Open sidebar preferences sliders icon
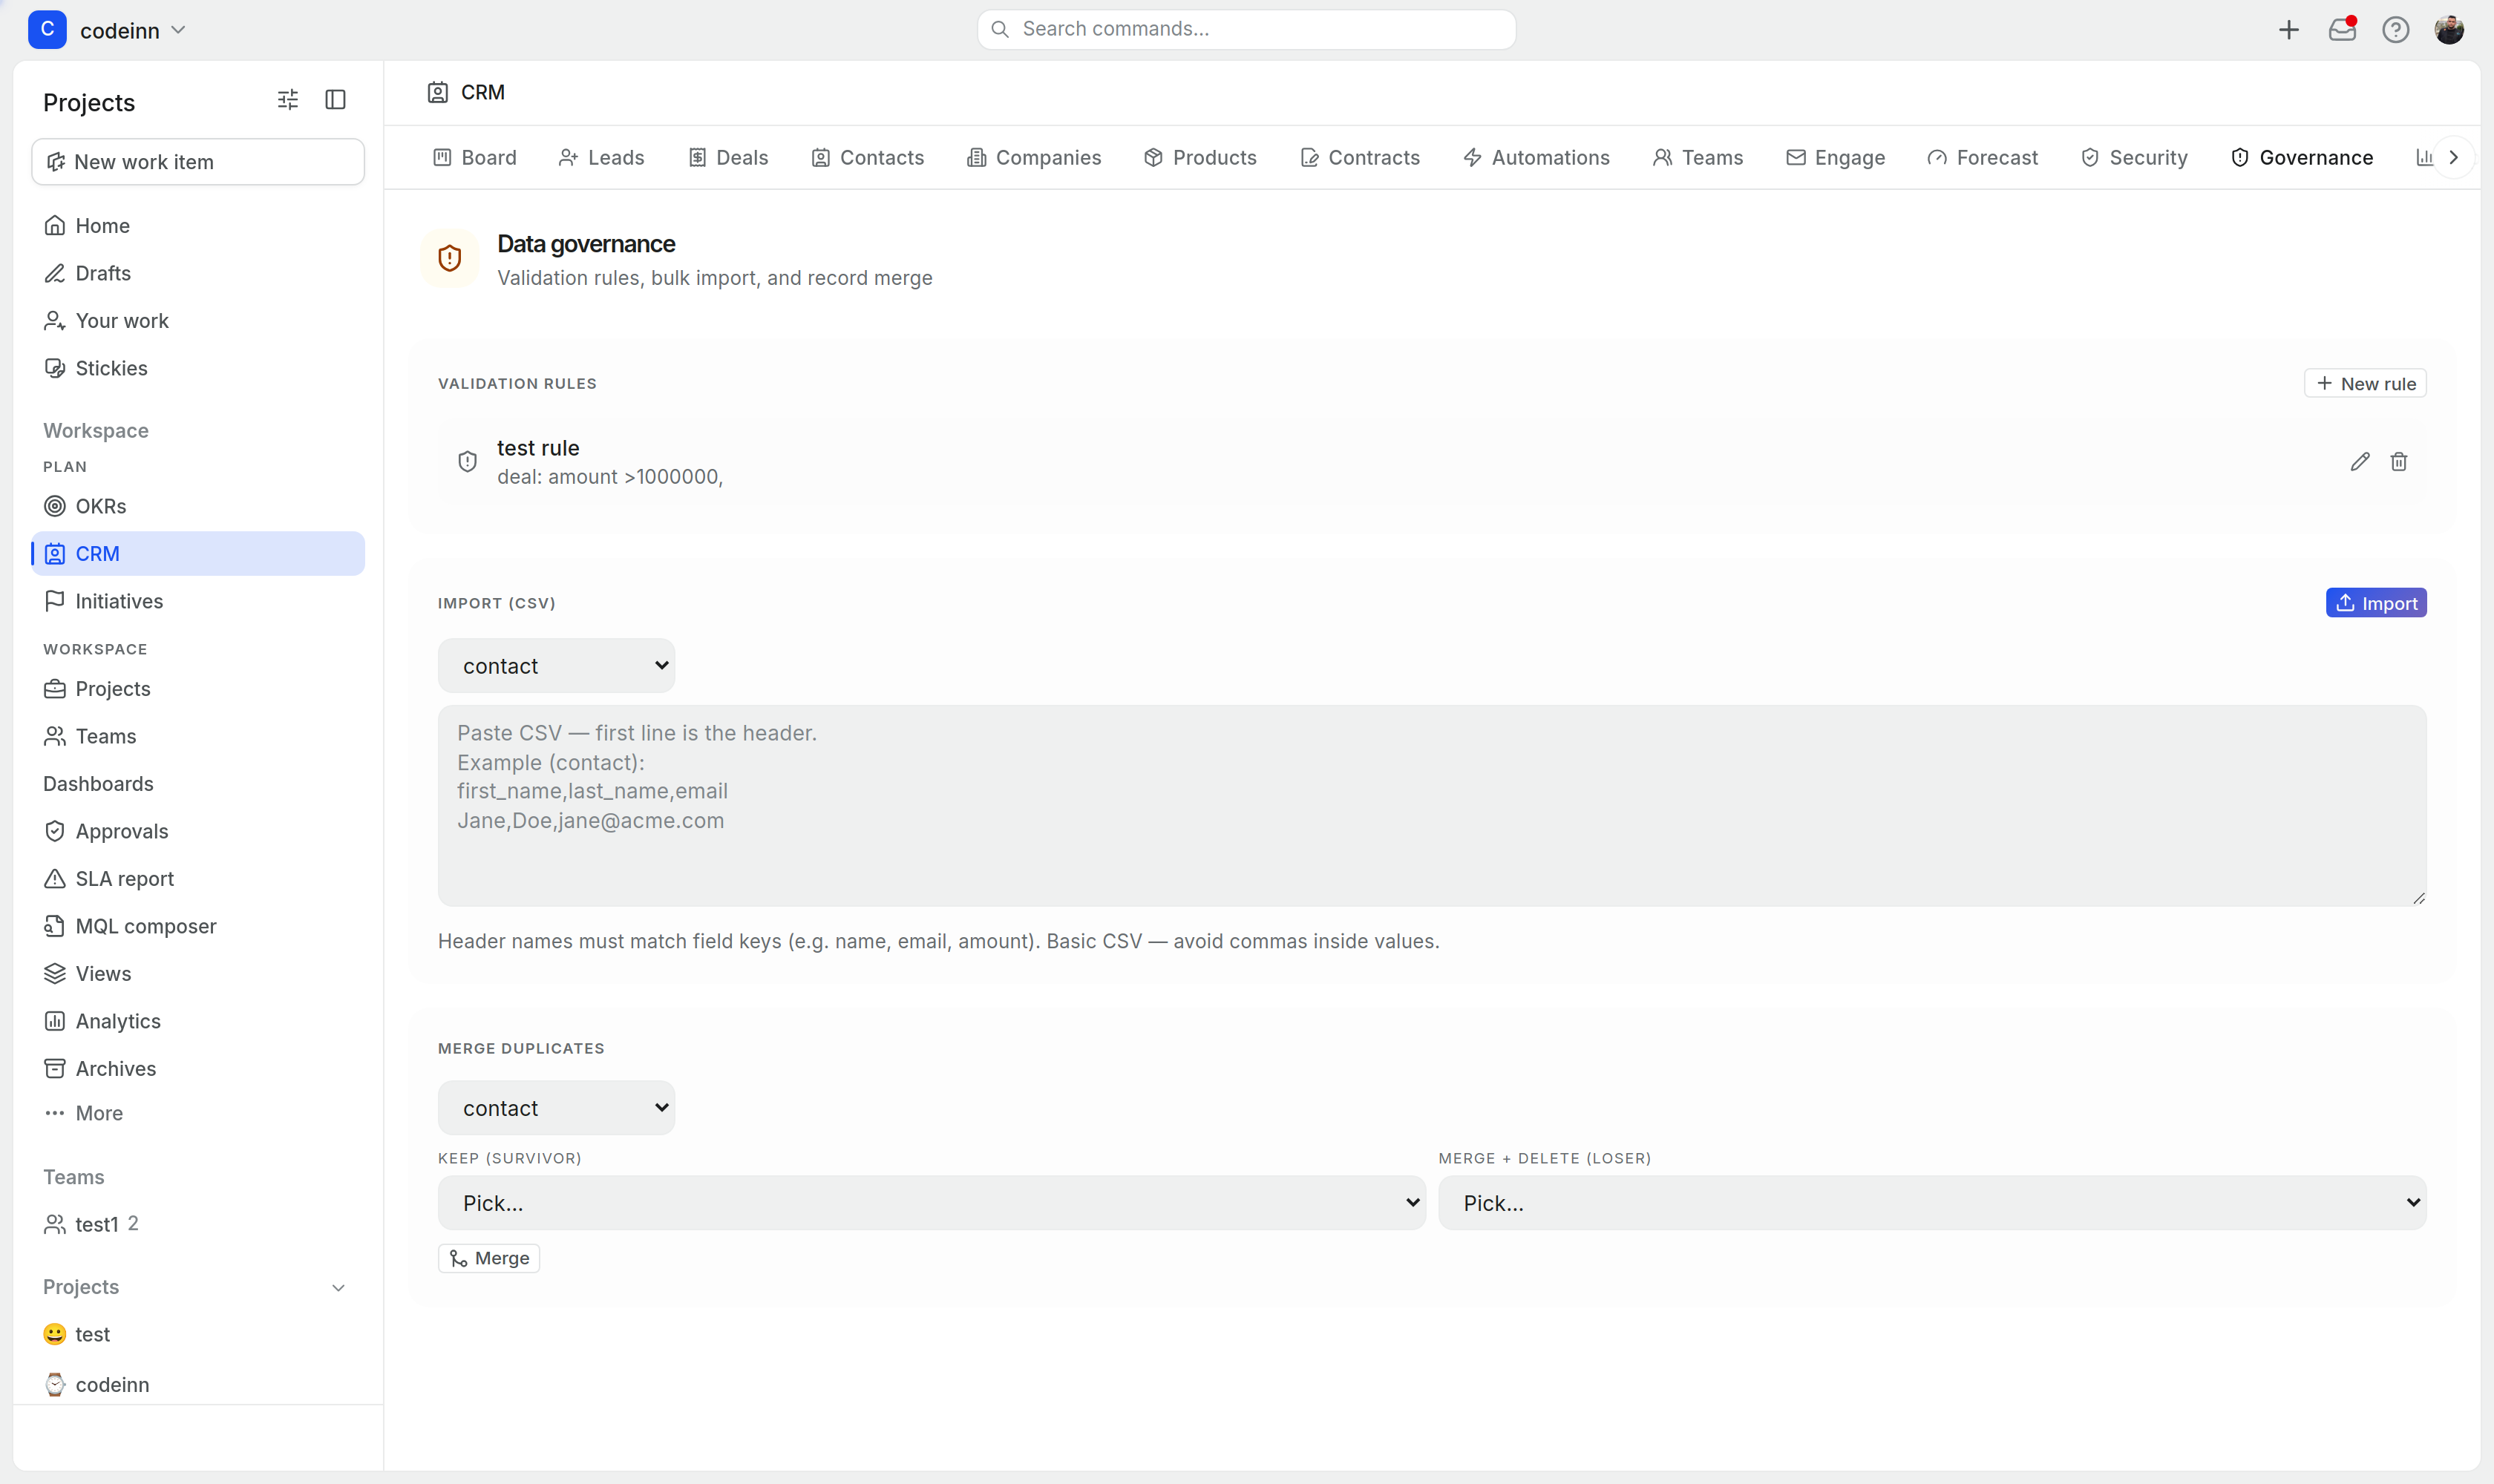2494x1484 pixels. click(288, 100)
